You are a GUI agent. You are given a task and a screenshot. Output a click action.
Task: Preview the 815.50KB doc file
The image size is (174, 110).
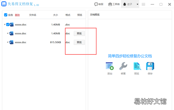pyautogui.click(x=79, y=42)
